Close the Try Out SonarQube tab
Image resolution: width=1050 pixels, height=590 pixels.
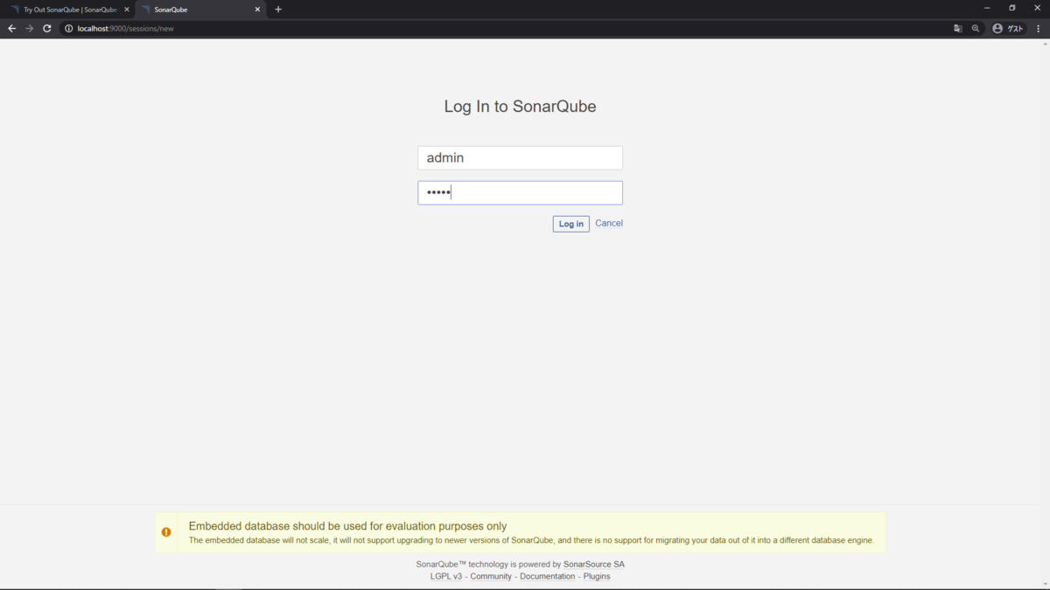click(x=127, y=10)
